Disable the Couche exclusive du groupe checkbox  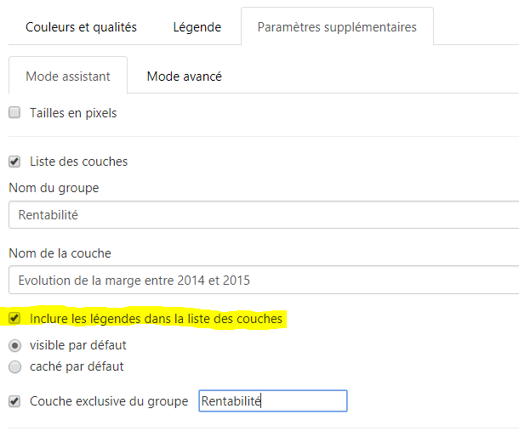14,401
